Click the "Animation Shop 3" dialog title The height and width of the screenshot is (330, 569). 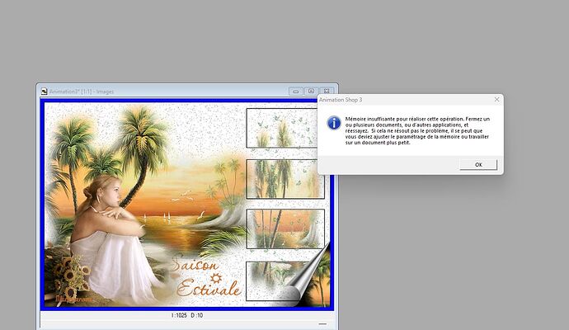click(x=341, y=100)
